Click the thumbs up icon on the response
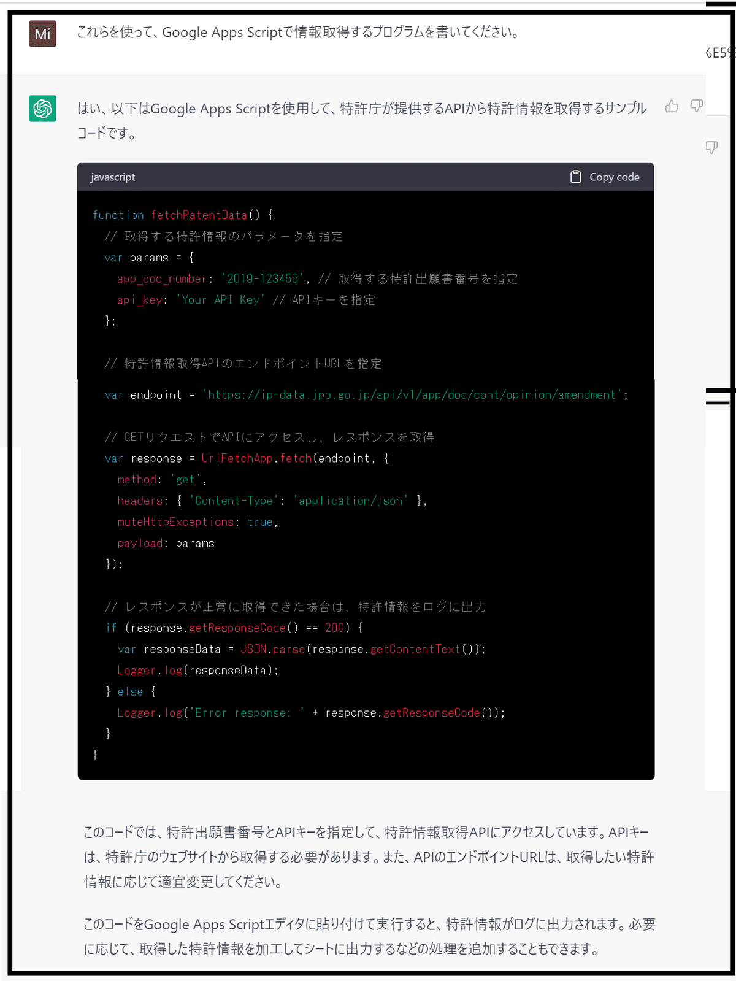 pos(672,106)
